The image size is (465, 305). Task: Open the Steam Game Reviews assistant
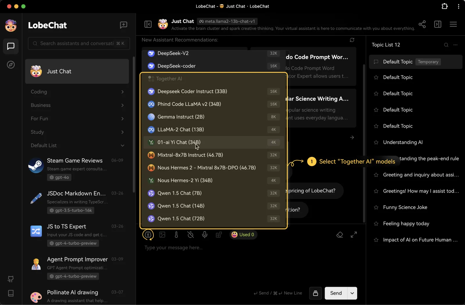pos(77,169)
